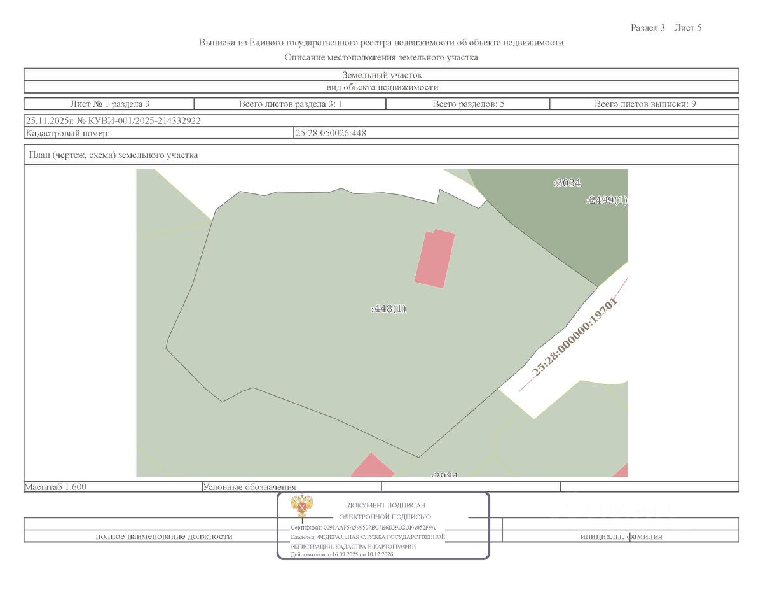
Task: Click 'План (чертеж, схема) земельного участка' heading
Action: point(113,155)
